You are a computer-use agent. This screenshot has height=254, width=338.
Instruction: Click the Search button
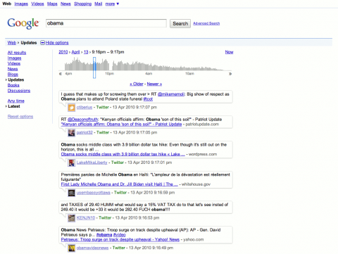(180, 23)
